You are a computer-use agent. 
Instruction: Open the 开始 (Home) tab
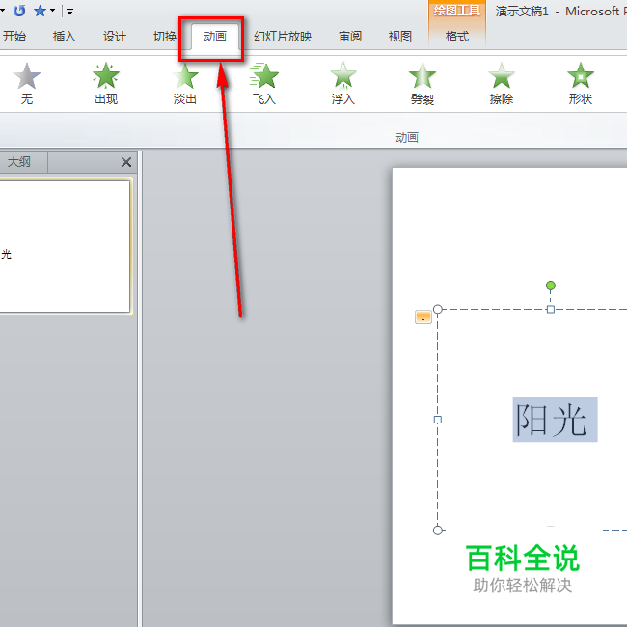pos(14,37)
